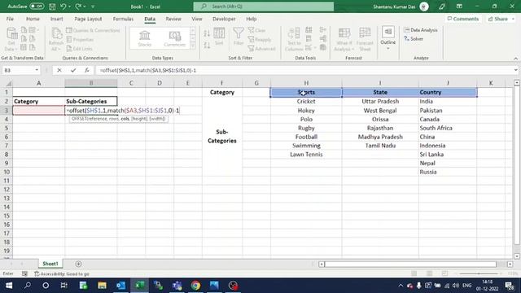
Task: Open the Windows Start menu
Action: [9, 286]
